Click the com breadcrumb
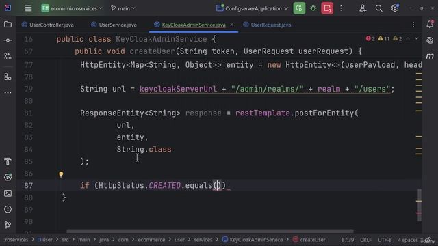Image resolution: width=438 pixels, height=246 pixels. (x=123, y=240)
